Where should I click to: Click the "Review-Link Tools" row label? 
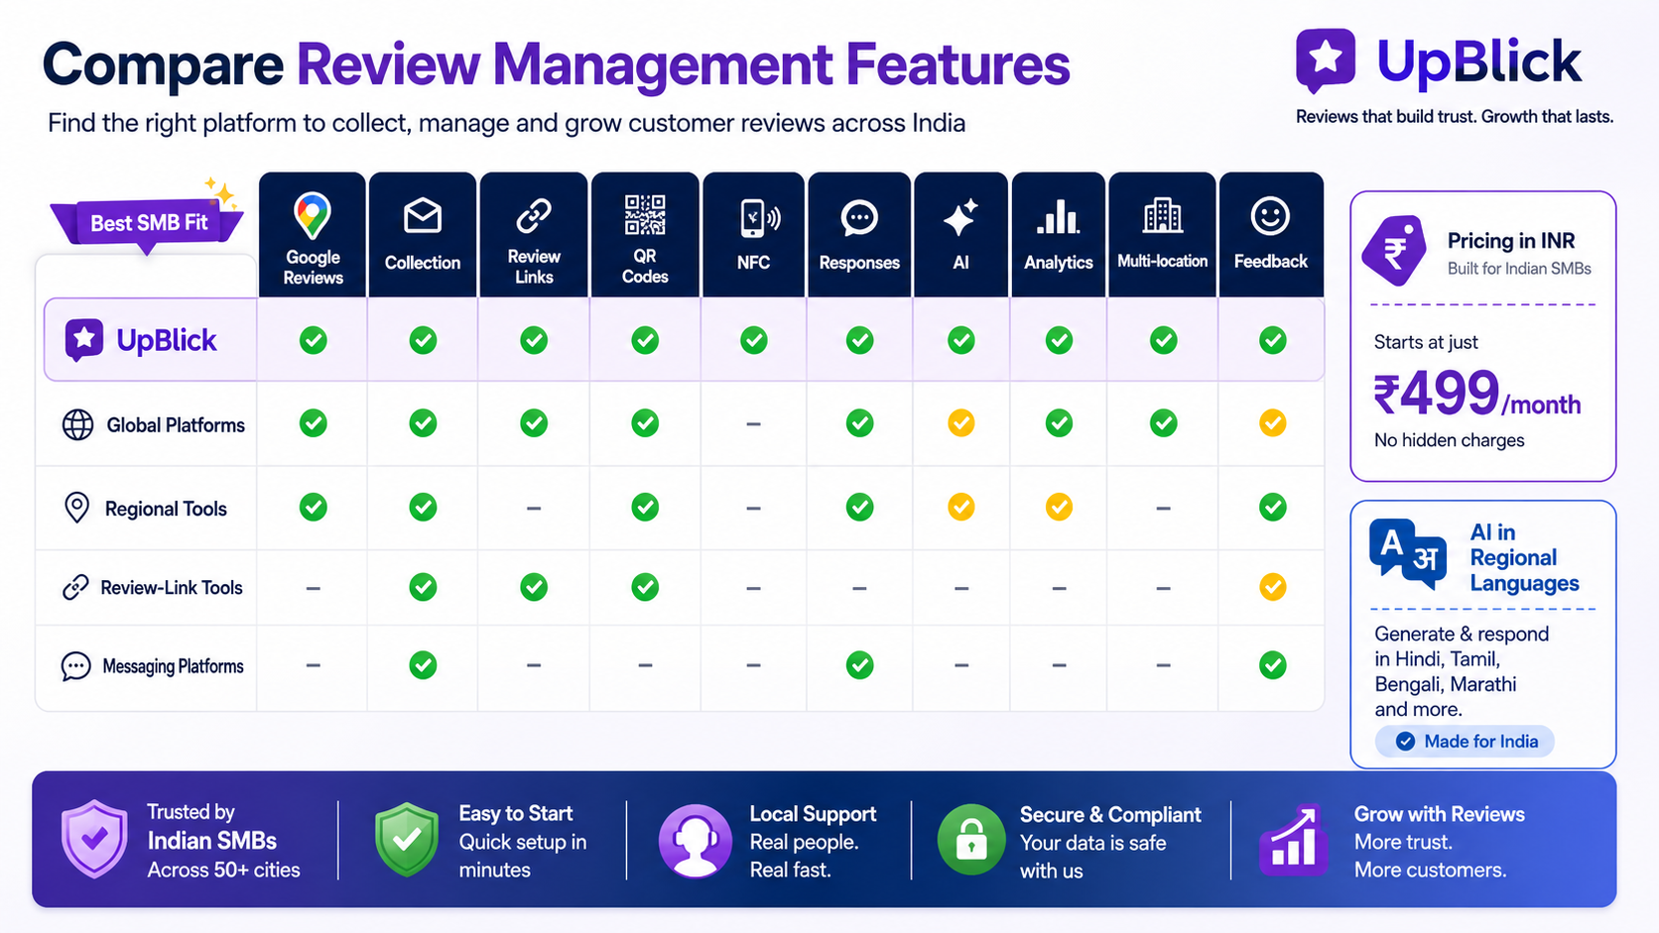pos(172,588)
